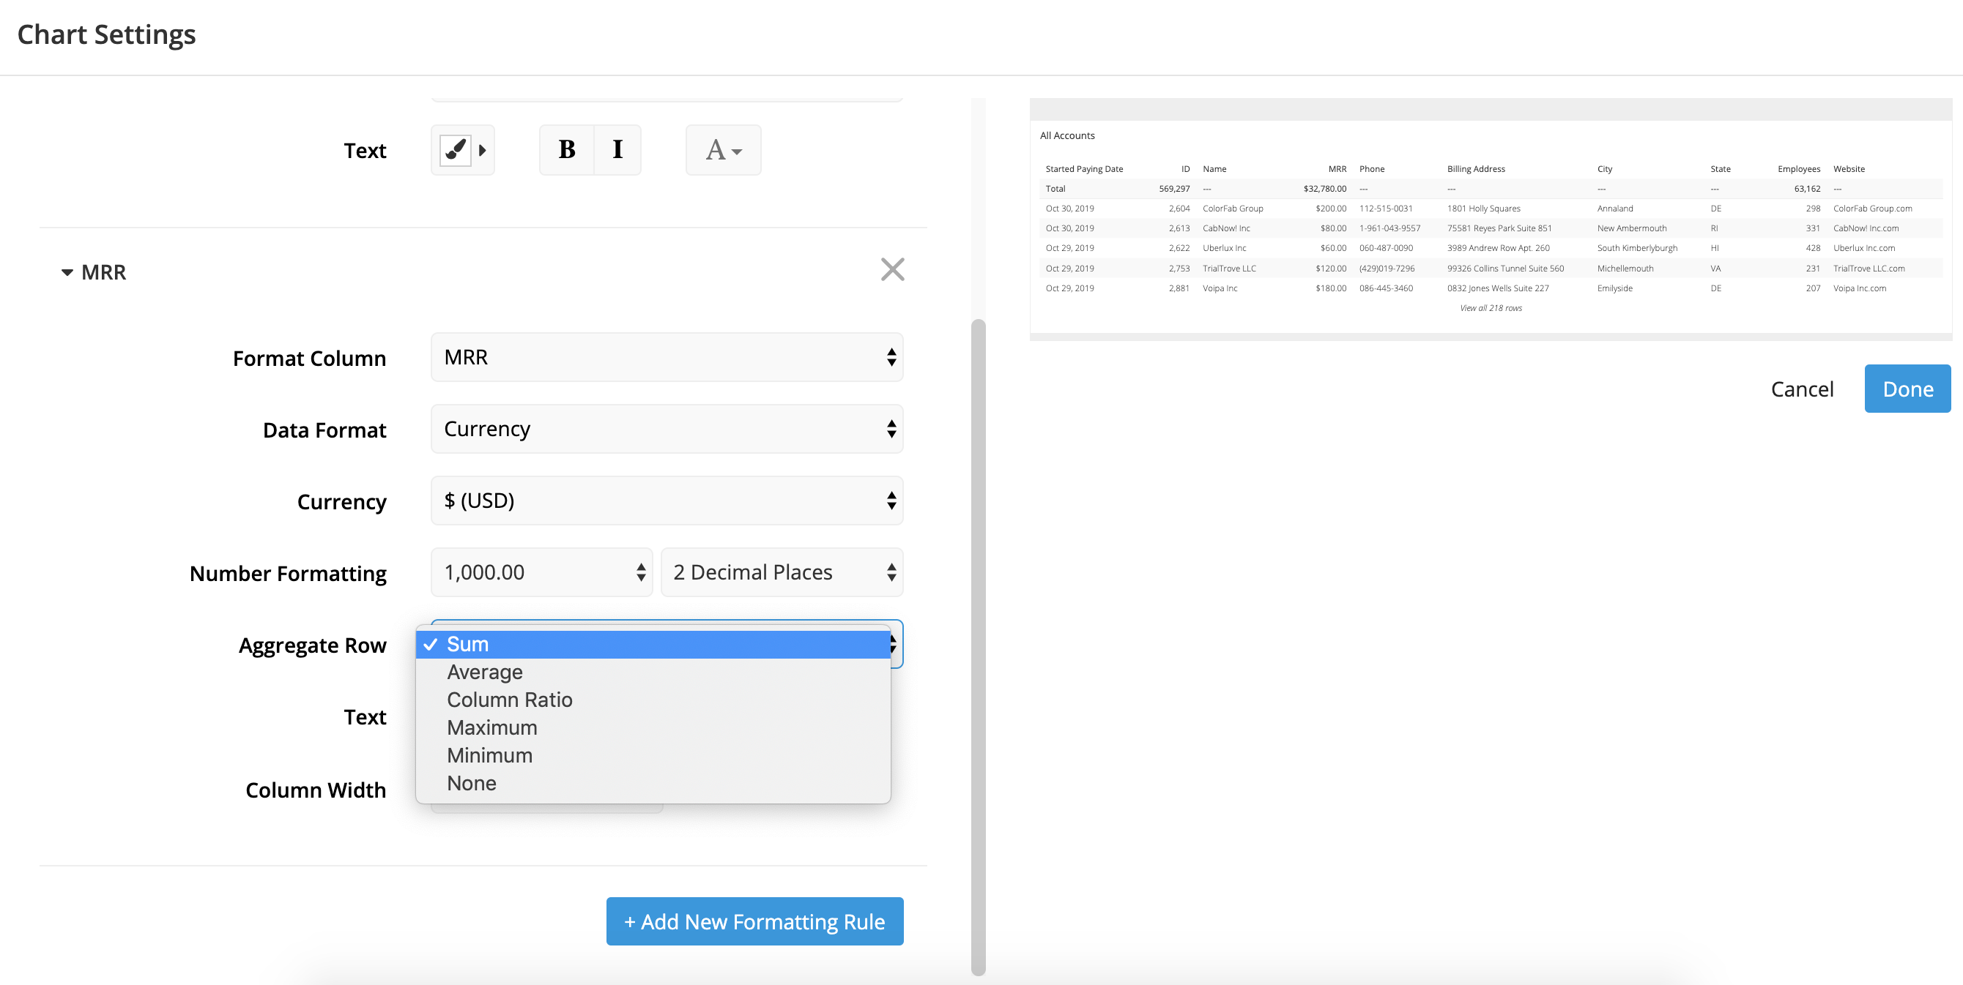Click the Cancel button
Viewport: 1963px width, 985px height.
coord(1802,389)
